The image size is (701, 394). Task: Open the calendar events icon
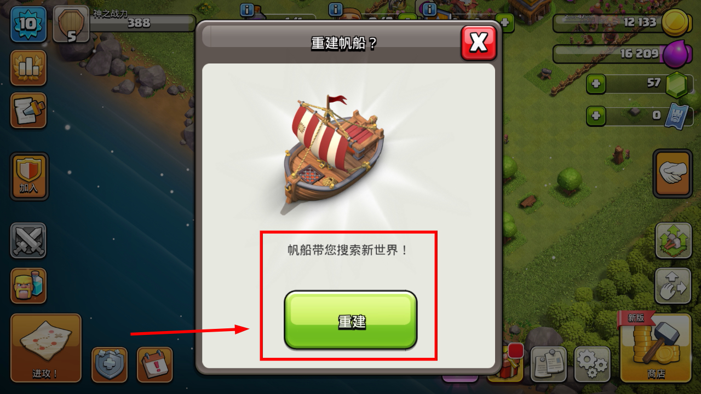(154, 364)
